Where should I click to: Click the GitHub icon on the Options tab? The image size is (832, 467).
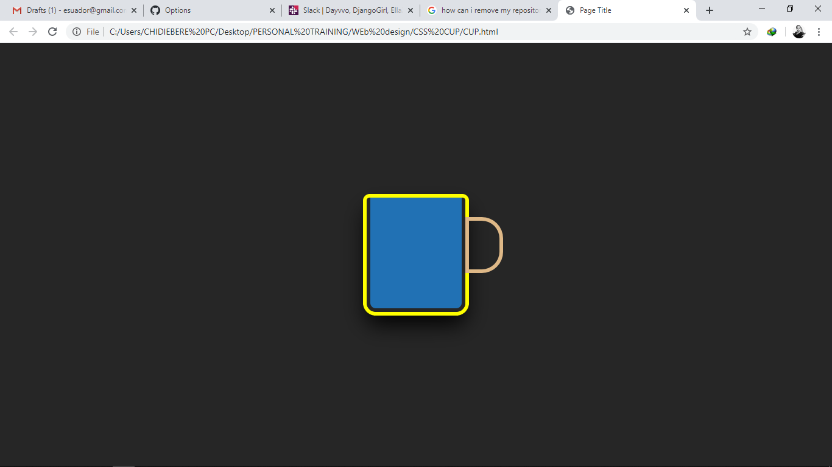coord(156,10)
